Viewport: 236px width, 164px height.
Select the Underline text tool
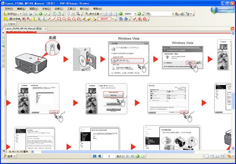[44, 19]
